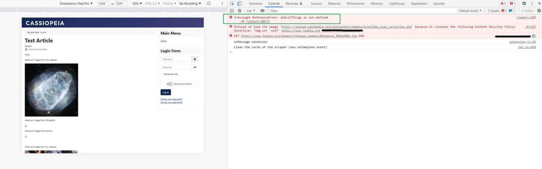Click the clear console icon
Screen dimensions: 542x169
tap(239, 11)
